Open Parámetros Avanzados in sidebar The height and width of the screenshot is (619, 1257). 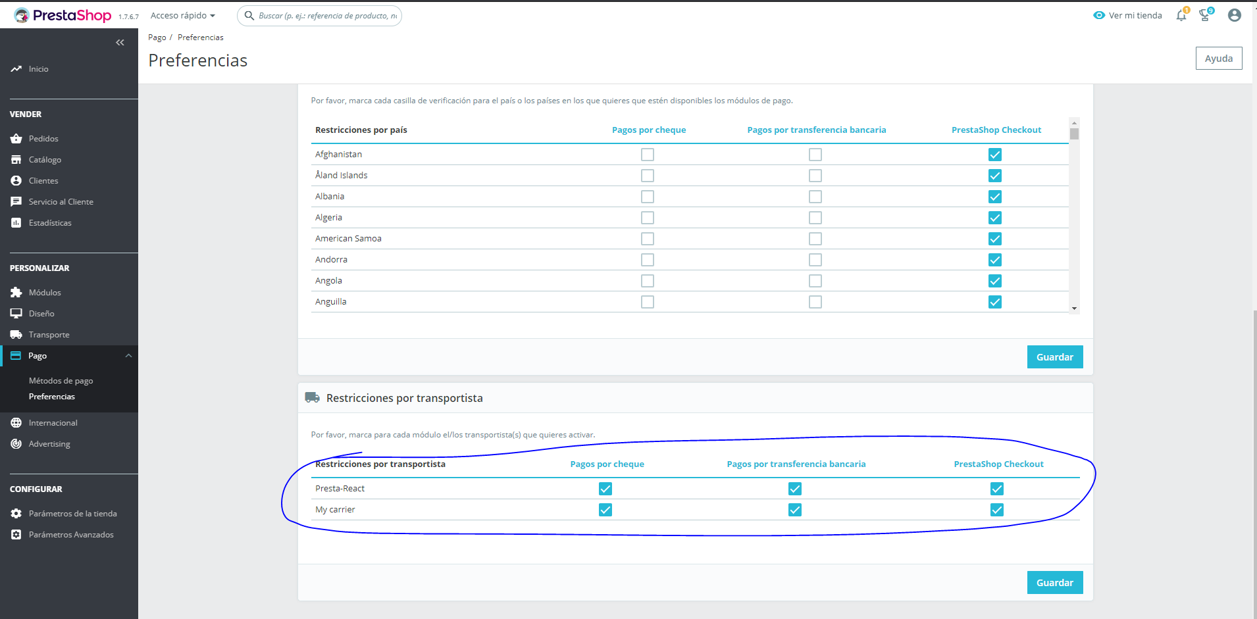71,534
